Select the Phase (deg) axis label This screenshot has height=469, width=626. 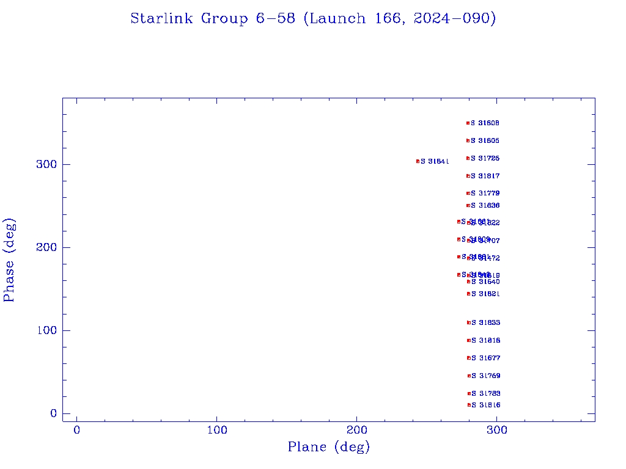click(9, 260)
